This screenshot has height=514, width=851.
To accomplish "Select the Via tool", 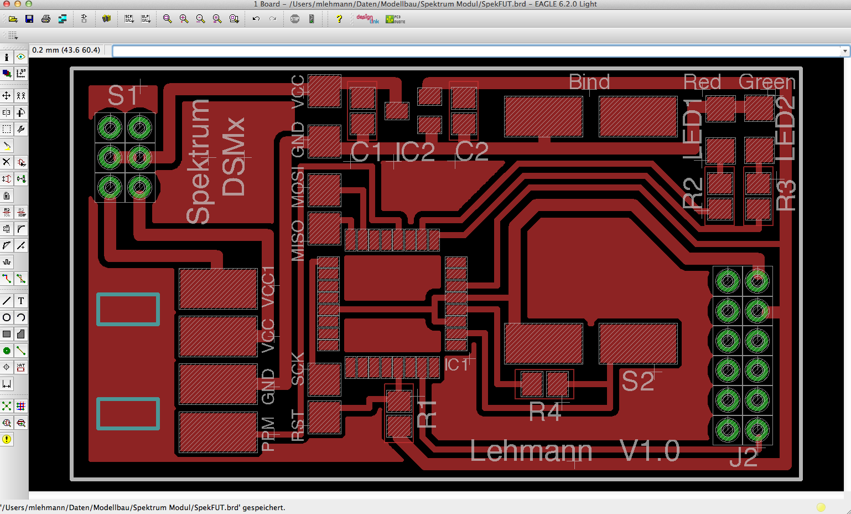I will [7, 351].
